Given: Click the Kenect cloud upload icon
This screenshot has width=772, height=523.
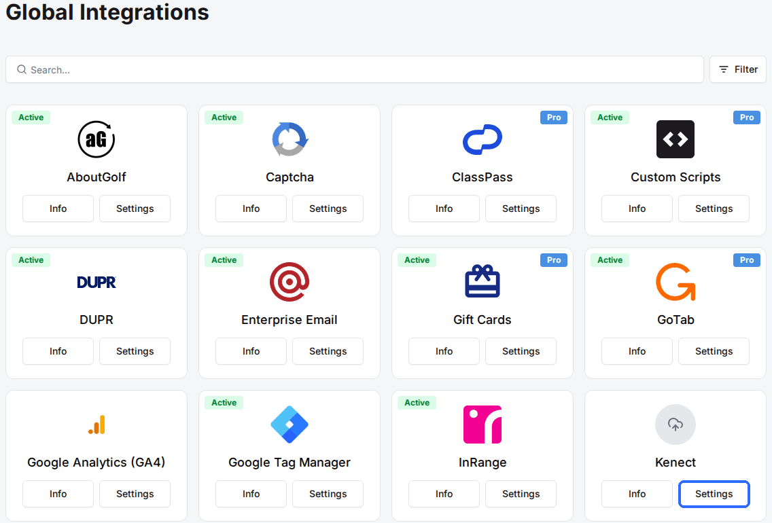Looking at the screenshot, I should pos(675,425).
